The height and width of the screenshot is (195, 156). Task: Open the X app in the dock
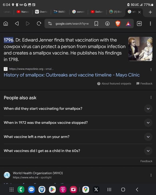click(x=96, y=189)
